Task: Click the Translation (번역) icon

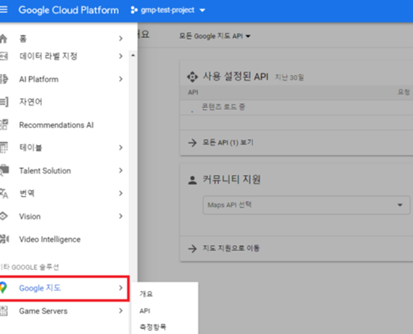Action: point(4,193)
